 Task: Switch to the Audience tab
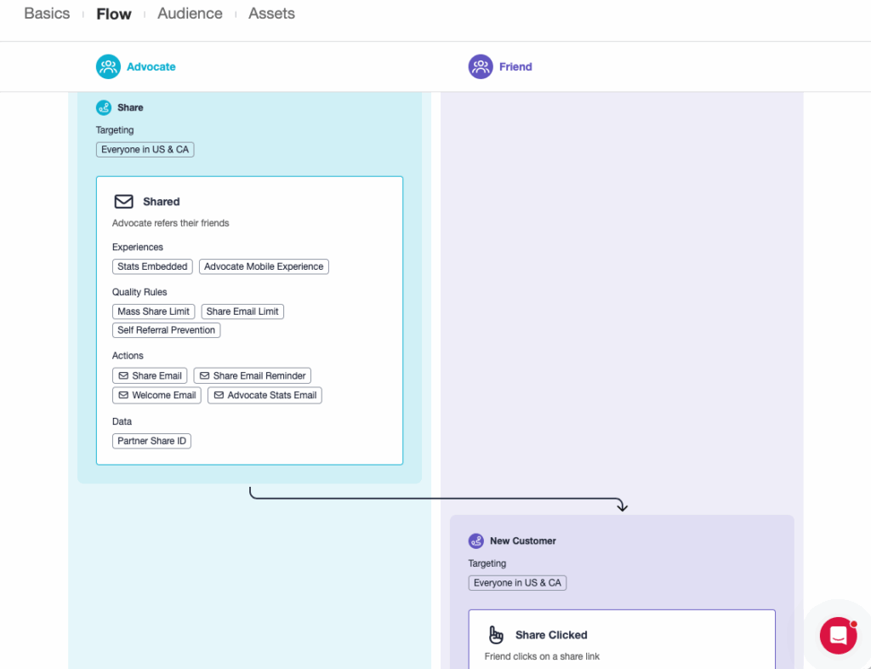click(190, 14)
